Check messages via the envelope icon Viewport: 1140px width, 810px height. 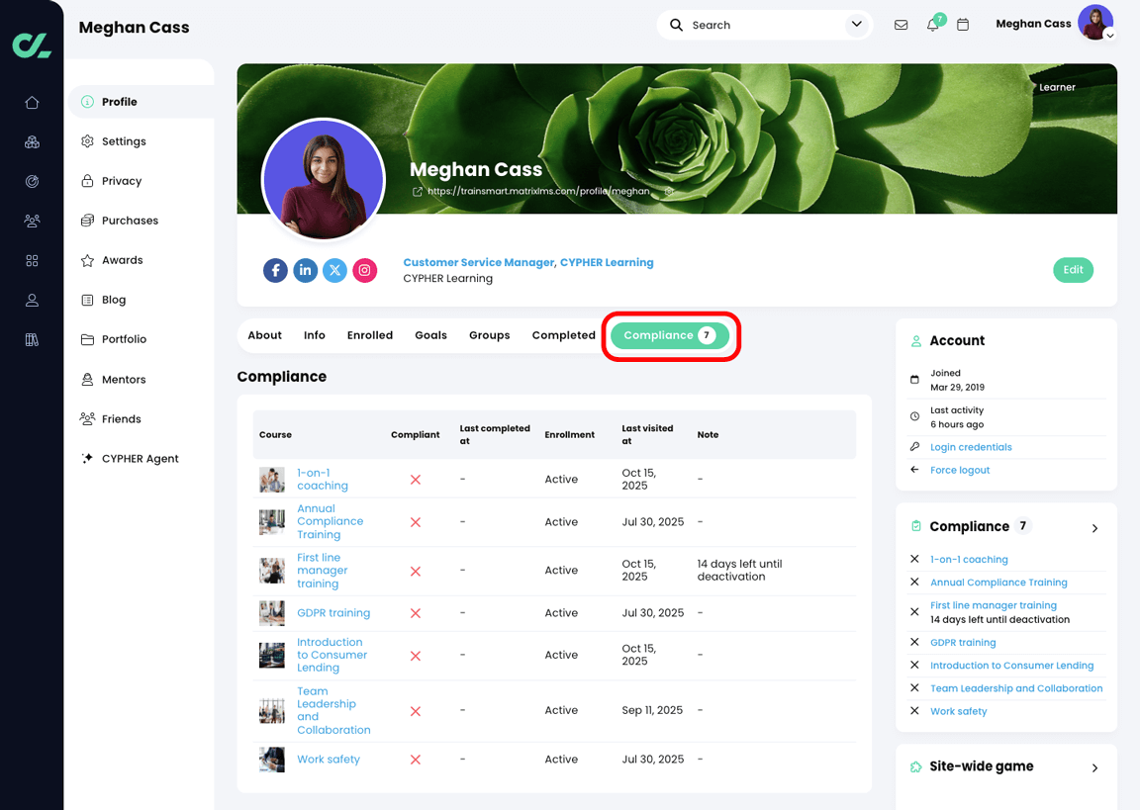[901, 24]
